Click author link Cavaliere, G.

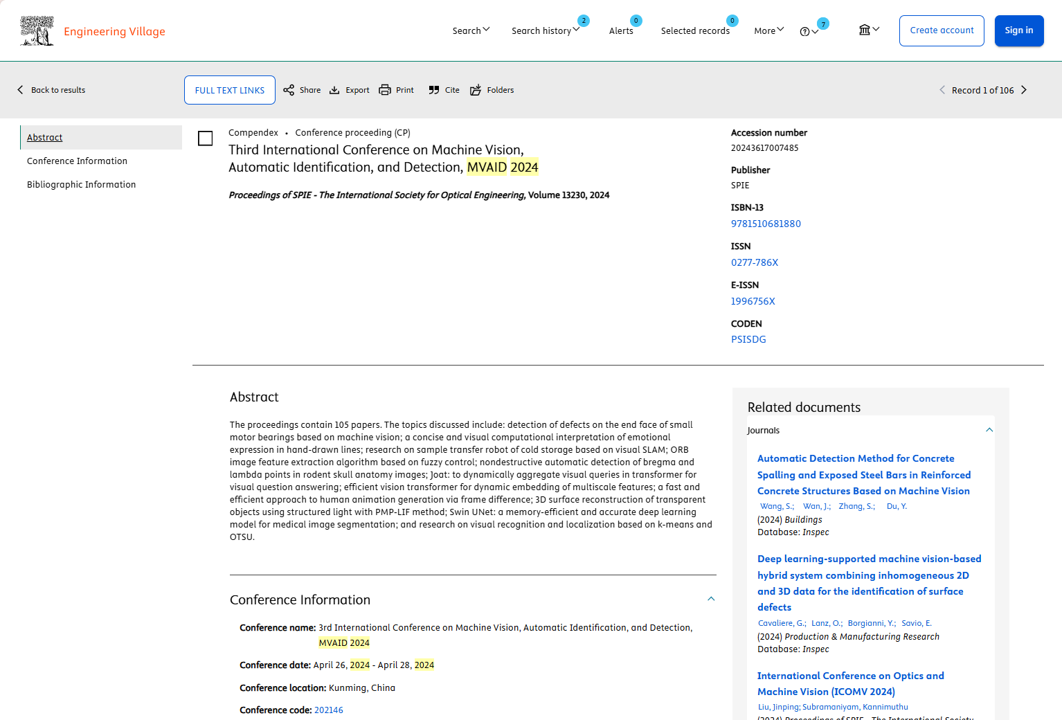(782, 623)
